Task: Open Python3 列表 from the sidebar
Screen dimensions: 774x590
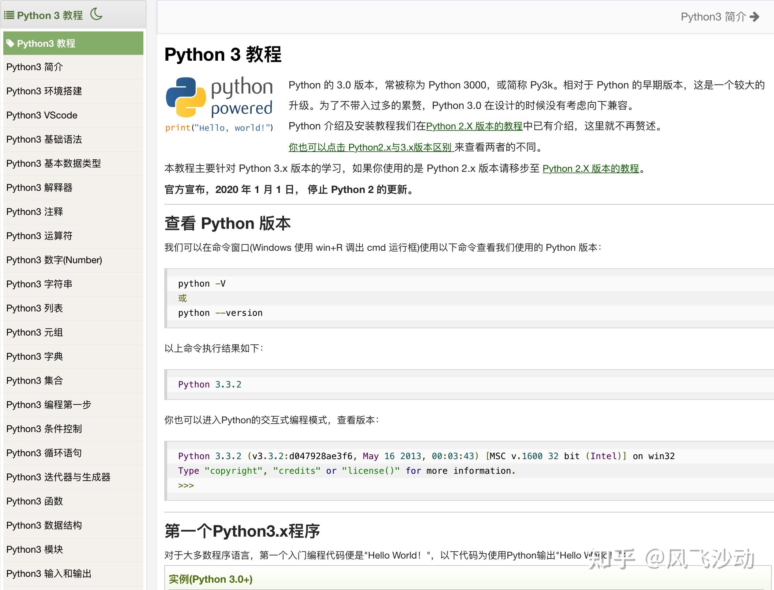Action: point(35,308)
